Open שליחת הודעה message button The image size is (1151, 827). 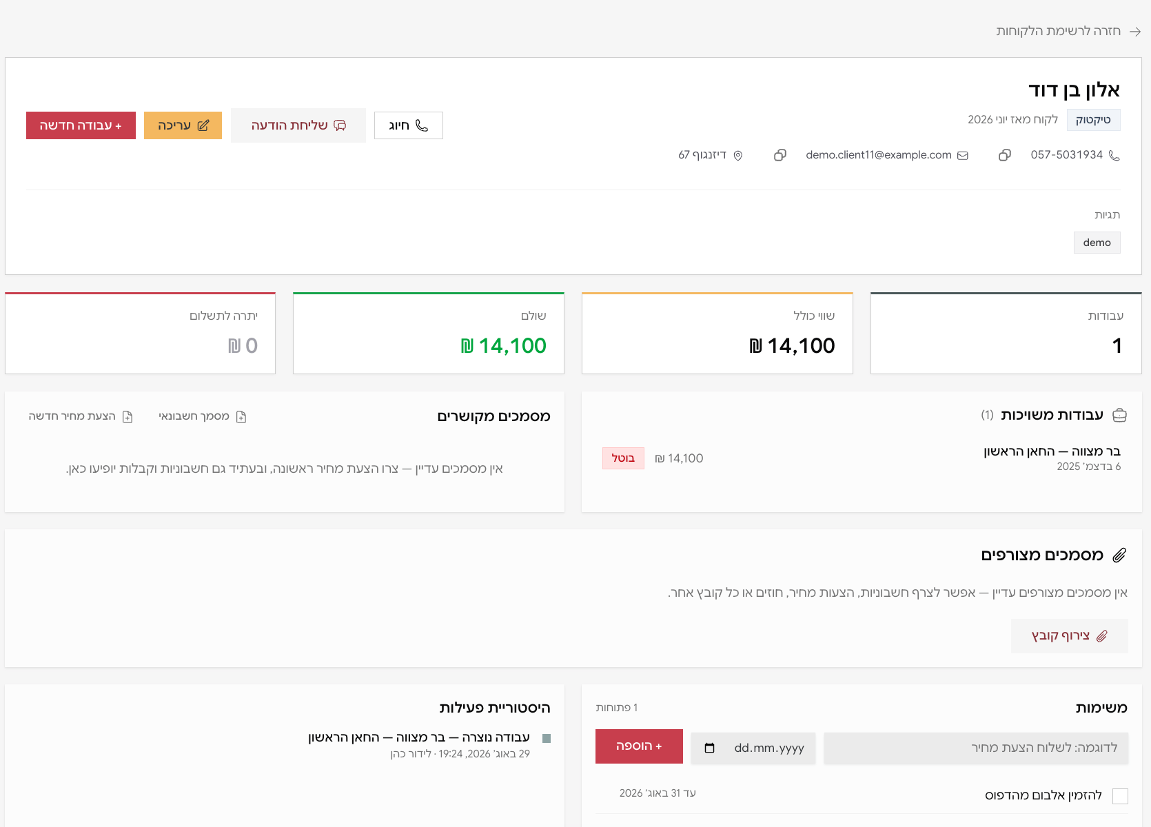298,125
